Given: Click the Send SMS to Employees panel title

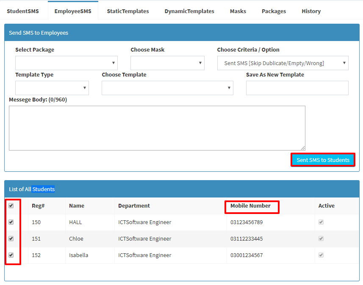Looking at the screenshot, I should pos(39,33).
